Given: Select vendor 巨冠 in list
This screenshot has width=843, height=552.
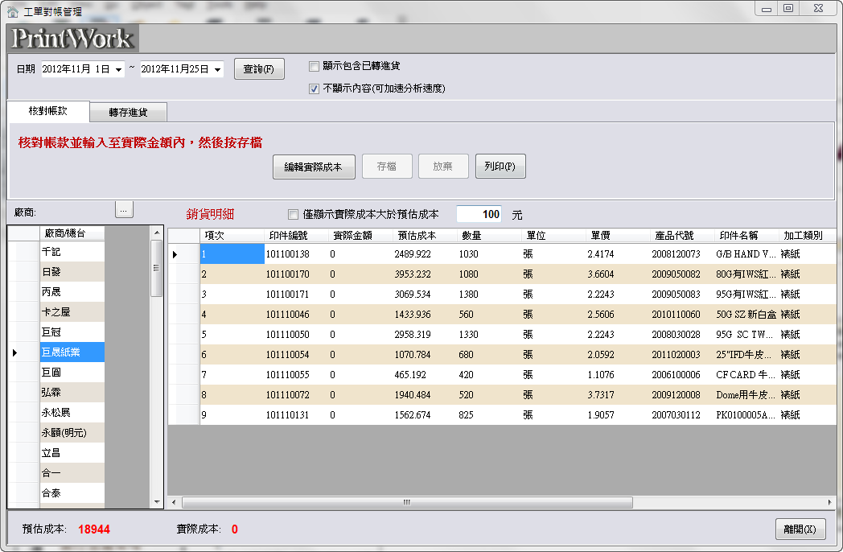Looking at the screenshot, I should (x=72, y=332).
